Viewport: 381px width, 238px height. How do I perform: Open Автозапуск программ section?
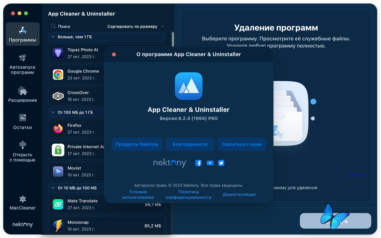coord(23,64)
